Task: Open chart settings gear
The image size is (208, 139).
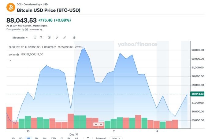Action: 74,38
